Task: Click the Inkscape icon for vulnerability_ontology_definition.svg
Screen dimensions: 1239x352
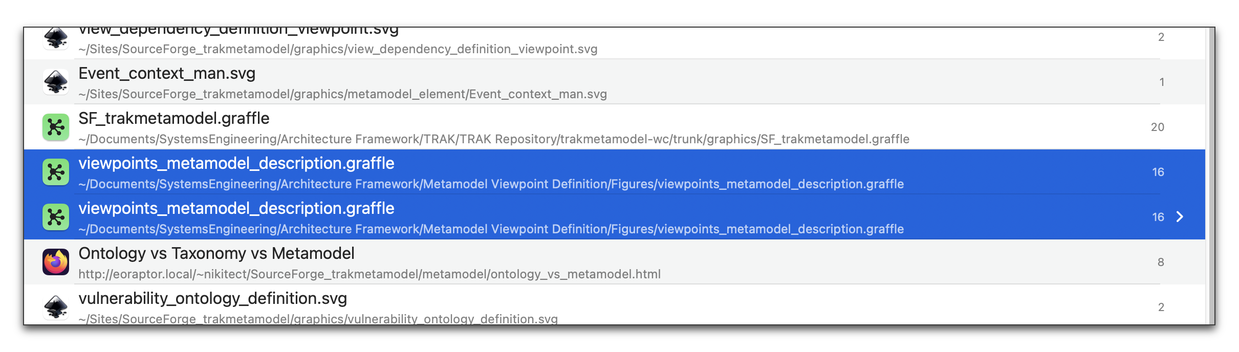Action: 56,307
